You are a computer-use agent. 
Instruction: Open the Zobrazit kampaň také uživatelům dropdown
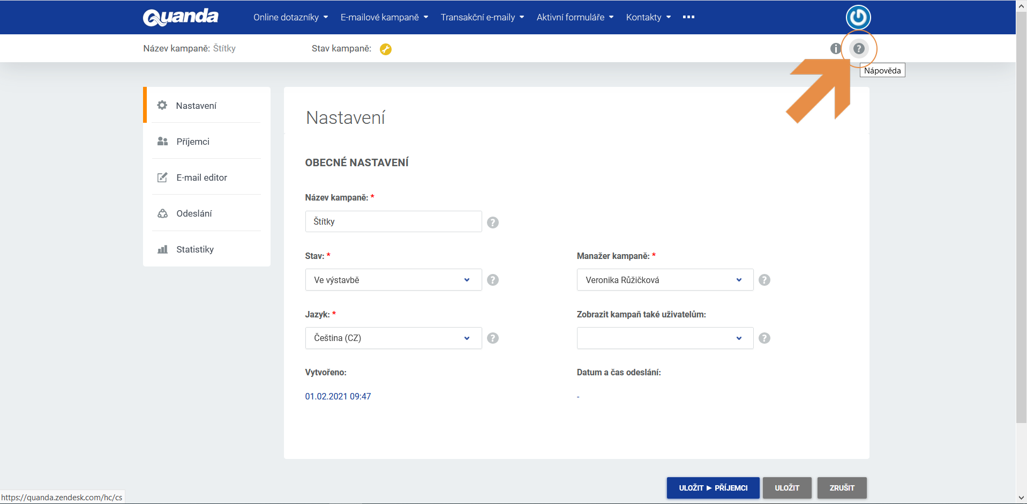(664, 338)
